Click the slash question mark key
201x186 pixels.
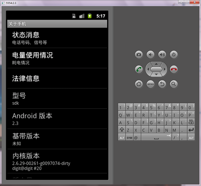coord(176,137)
